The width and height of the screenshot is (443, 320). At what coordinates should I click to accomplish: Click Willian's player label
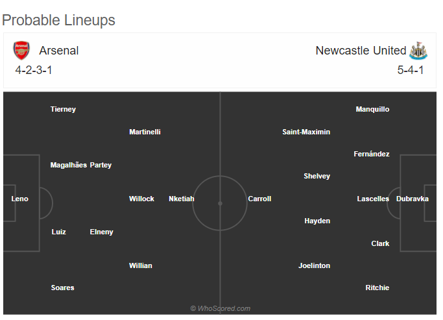140,265
